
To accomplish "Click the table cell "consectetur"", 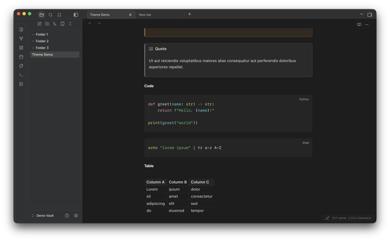I will pos(202,196).
